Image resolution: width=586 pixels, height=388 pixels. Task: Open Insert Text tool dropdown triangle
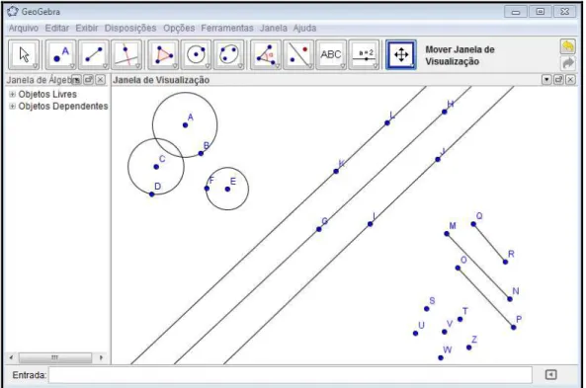click(x=343, y=66)
